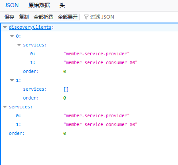Collapse the top-level services node
The width and height of the screenshot is (178, 165).
pyautogui.click(x=5, y=107)
